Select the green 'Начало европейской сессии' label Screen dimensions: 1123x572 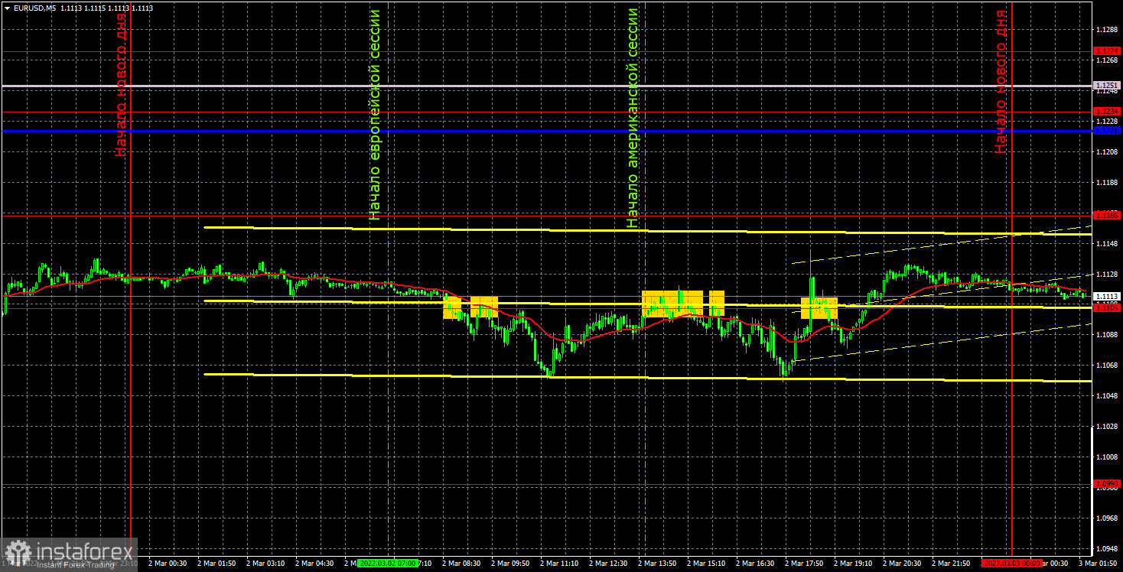(374, 115)
